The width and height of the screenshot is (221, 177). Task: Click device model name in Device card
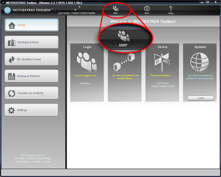[162, 85]
